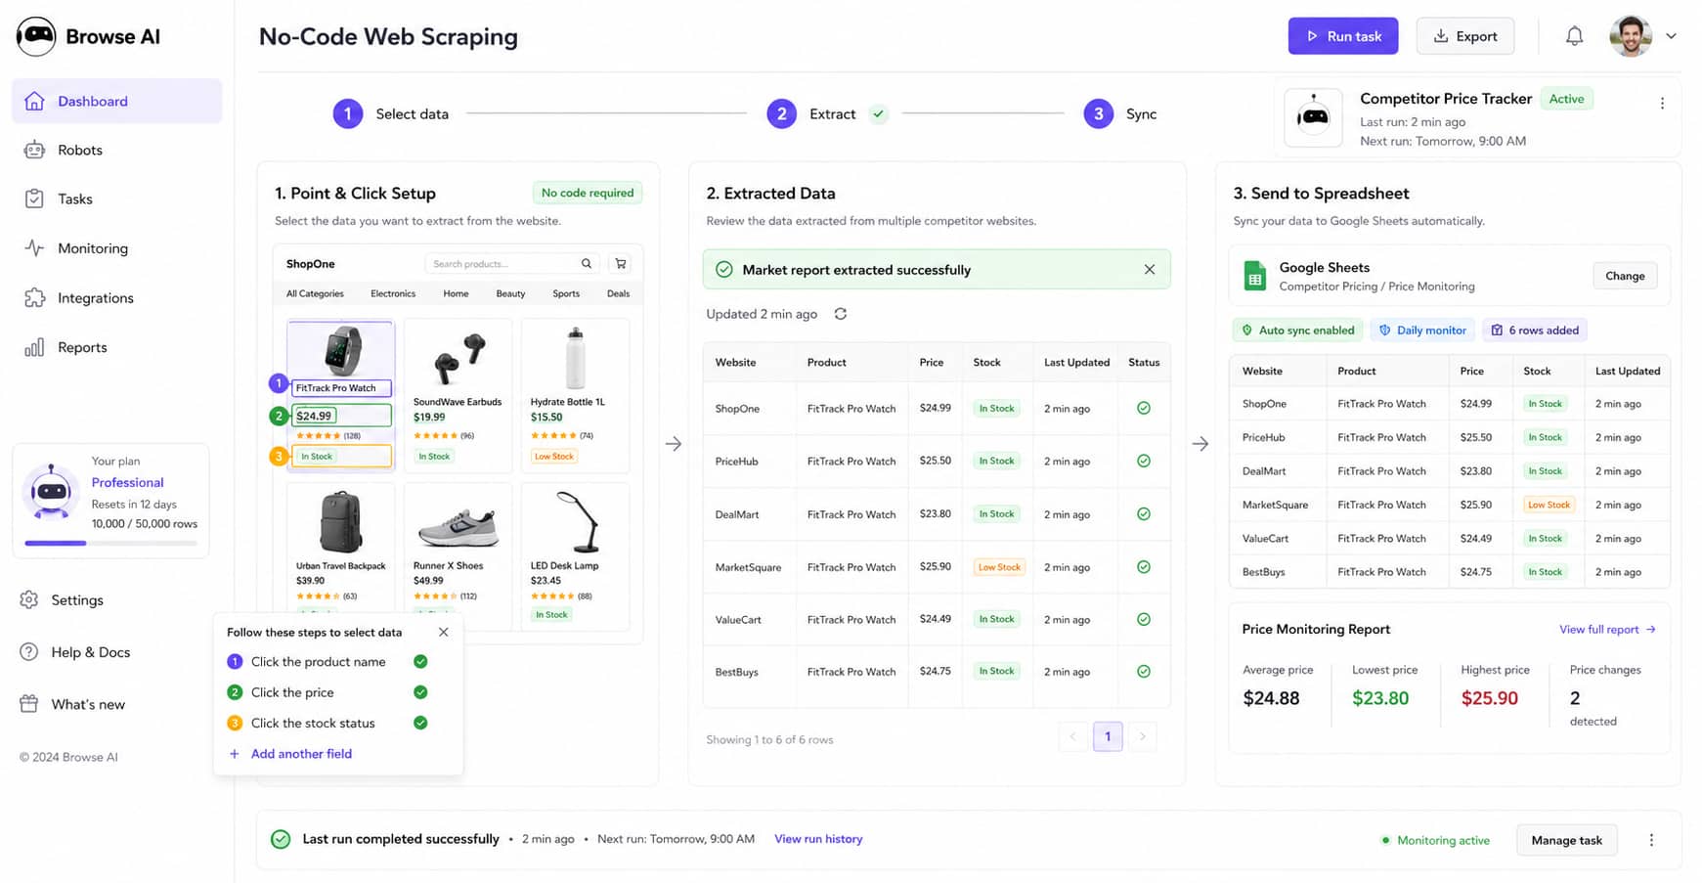Select the Beauty category tab in ShopOne
Viewport: 1702px width, 883px height.
(510, 293)
